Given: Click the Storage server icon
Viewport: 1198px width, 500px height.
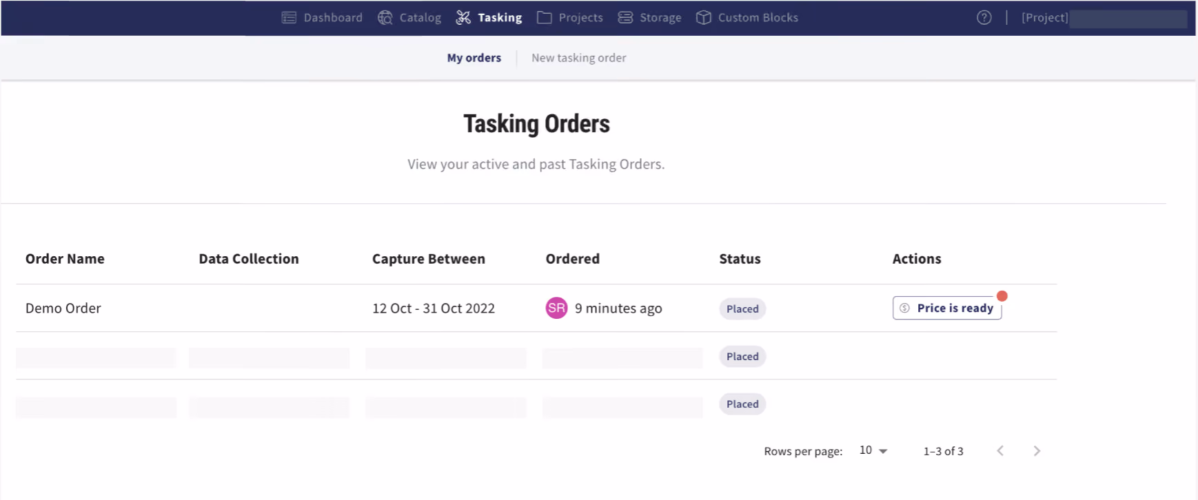Looking at the screenshot, I should point(625,18).
